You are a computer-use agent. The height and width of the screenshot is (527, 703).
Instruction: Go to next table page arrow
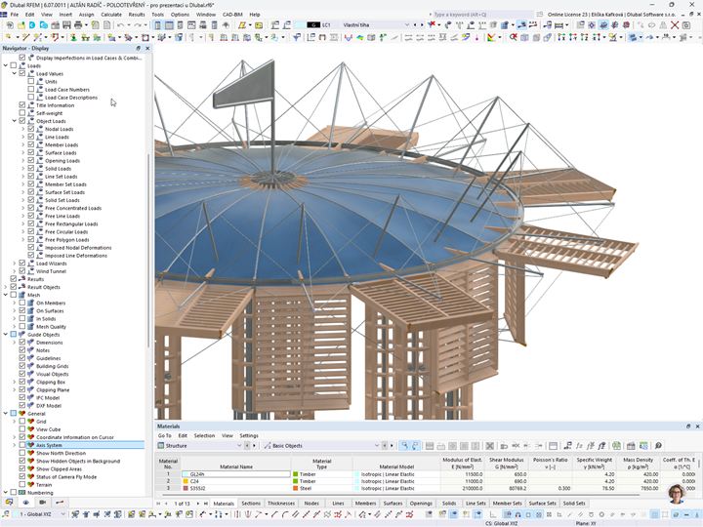coord(197,504)
